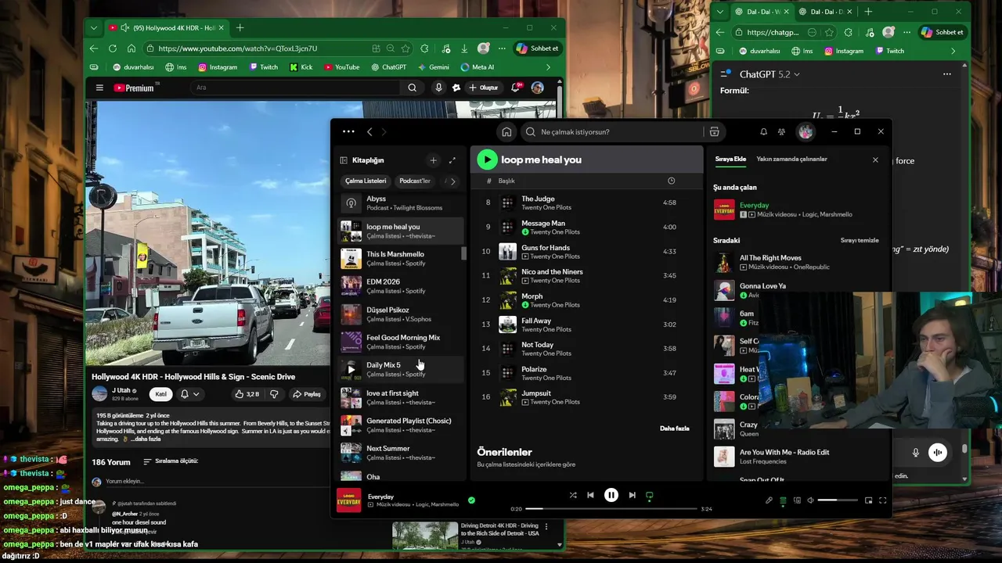The height and width of the screenshot is (563, 1002).
Task: Open Spotify notifications bell
Action: [x=763, y=132]
